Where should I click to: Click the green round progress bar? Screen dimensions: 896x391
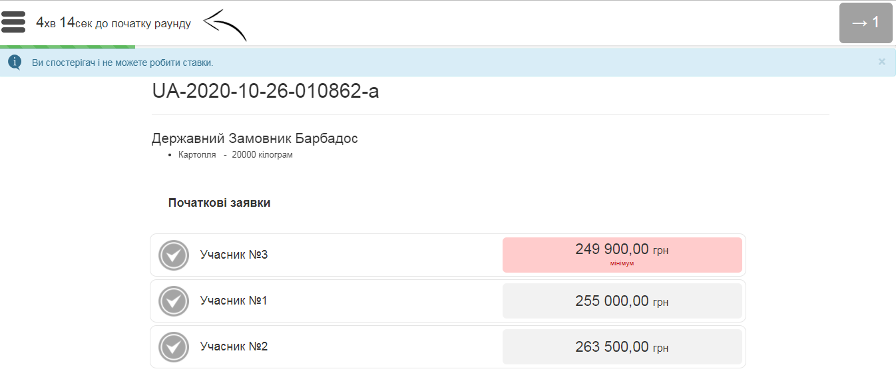pos(67,47)
